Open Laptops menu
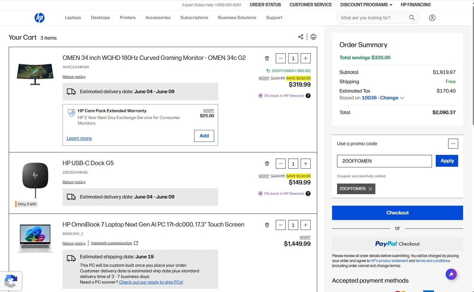Screen dimensions: 474x292 [x=73, y=18]
